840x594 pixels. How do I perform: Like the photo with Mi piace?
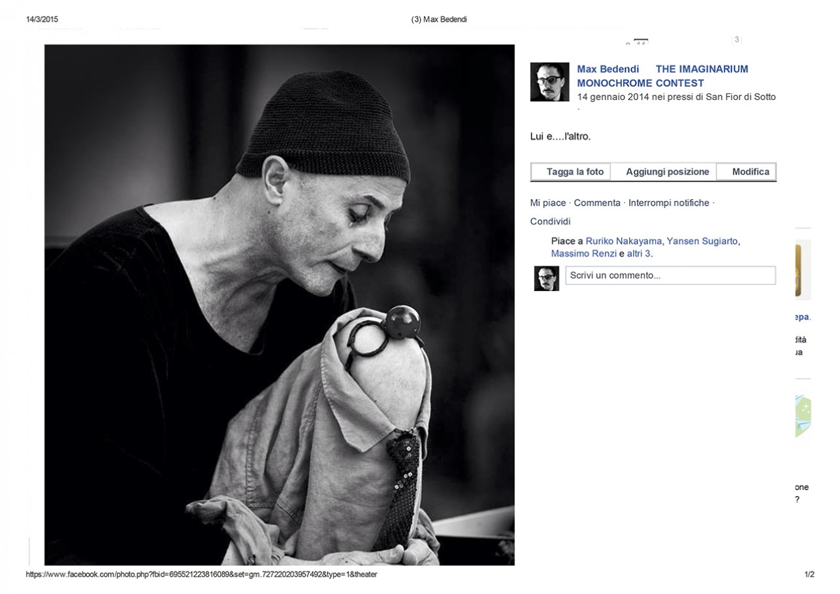click(548, 203)
